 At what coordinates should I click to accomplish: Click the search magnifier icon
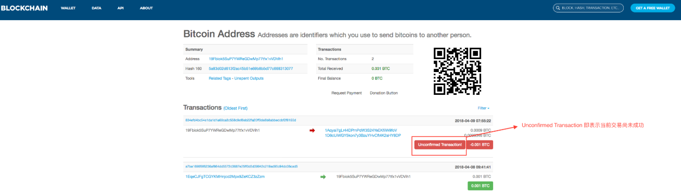(x=558, y=8)
